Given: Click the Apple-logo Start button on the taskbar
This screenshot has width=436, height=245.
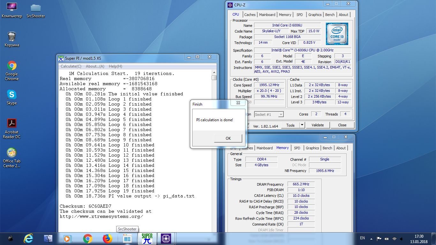Looking at the screenshot, I should [11, 238].
